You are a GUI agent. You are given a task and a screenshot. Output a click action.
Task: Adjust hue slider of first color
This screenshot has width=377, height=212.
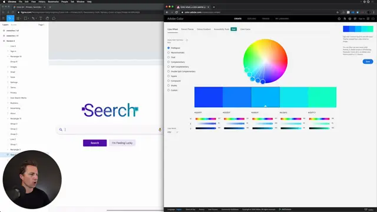[206, 119]
